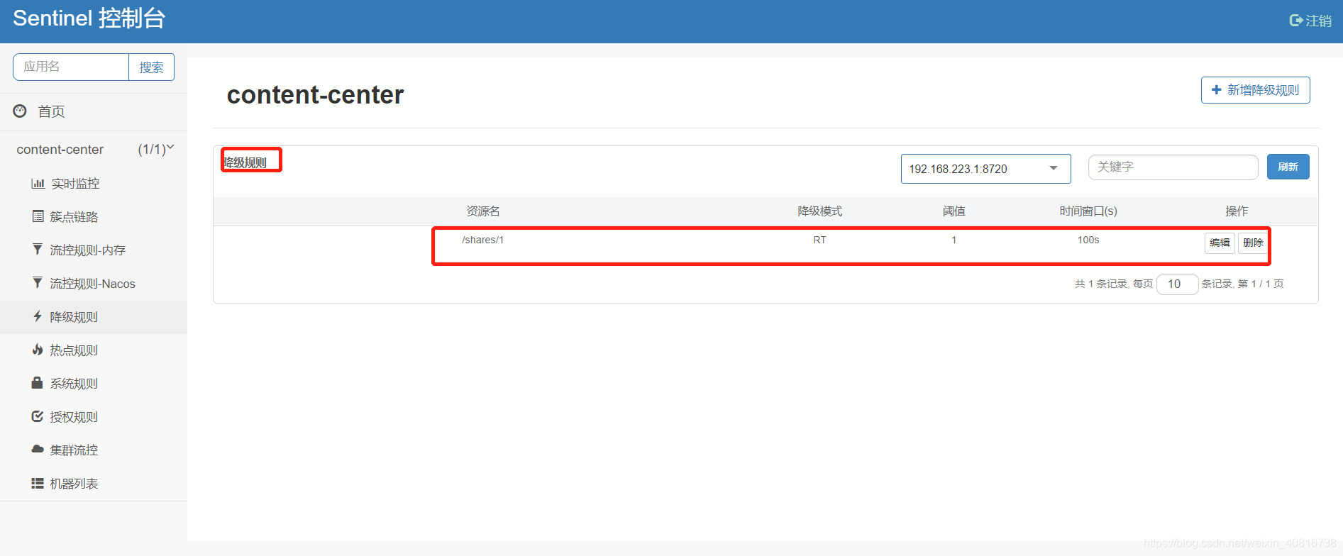The height and width of the screenshot is (556, 1343).
Task: Click the 搜索 button
Action: [x=151, y=67]
